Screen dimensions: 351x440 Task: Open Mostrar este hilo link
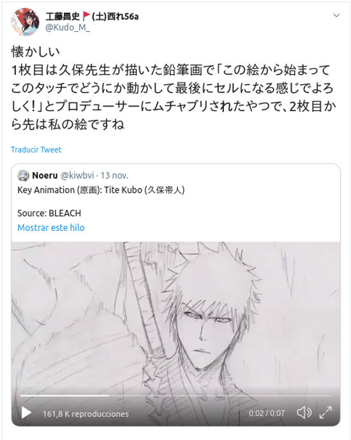pos(51,228)
